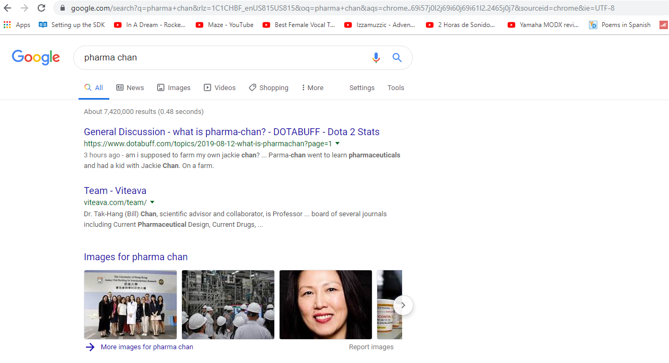
Task: Open 'Best Female Vocal T...' bookmark
Action: (299, 25)
